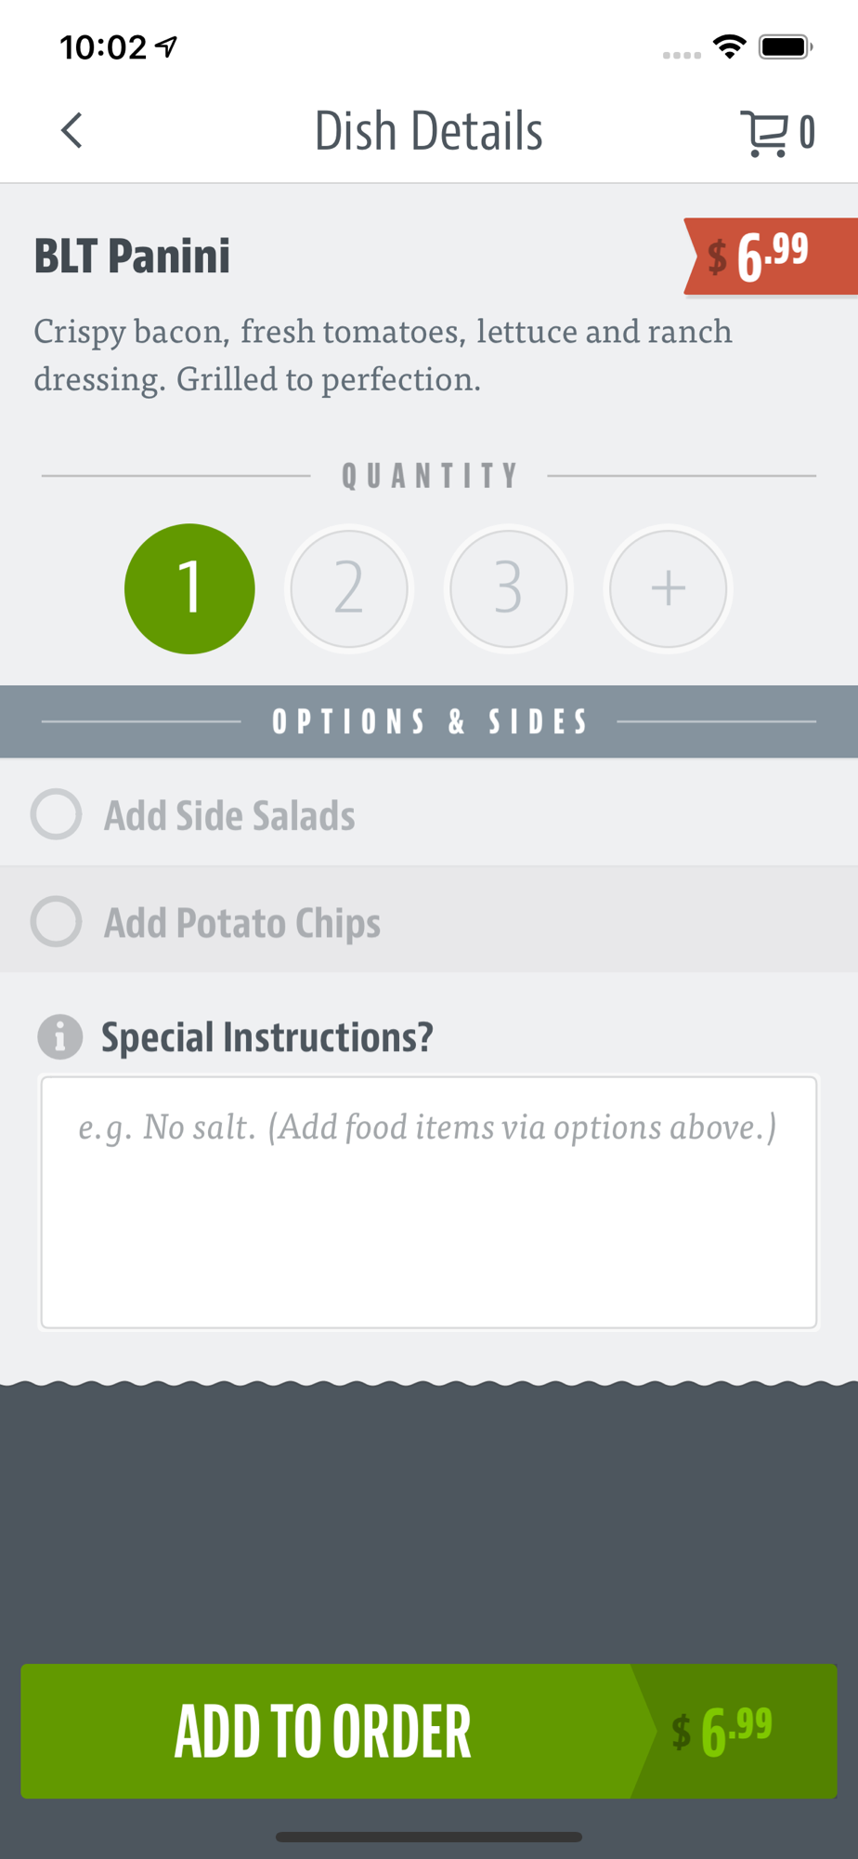This screenshot has height=1859, width=858.
Task: Enable the Add Potato Chips option
Action: coord(57,921)
